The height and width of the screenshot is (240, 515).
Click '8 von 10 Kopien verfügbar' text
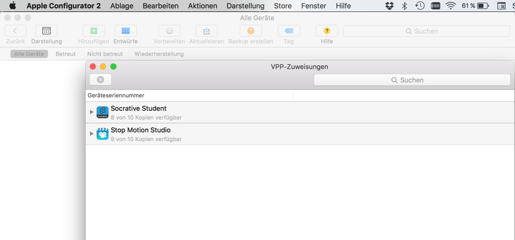146,117
